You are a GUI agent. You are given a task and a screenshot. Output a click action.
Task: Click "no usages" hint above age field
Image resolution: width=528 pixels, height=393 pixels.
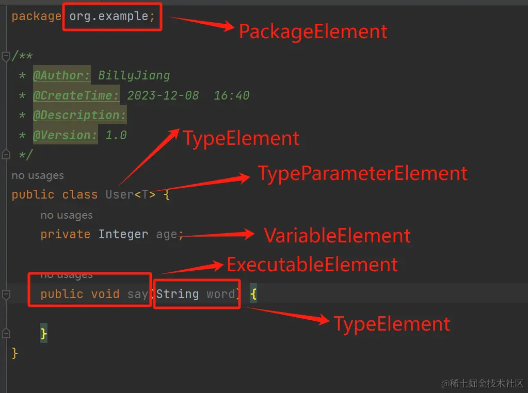tap(67, 215)
